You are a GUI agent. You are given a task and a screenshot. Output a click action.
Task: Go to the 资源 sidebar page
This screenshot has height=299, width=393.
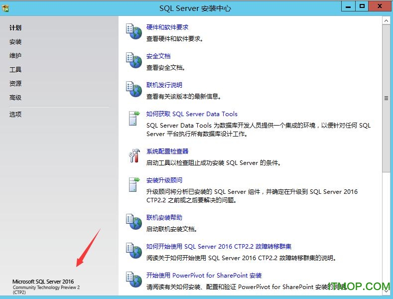15,84
